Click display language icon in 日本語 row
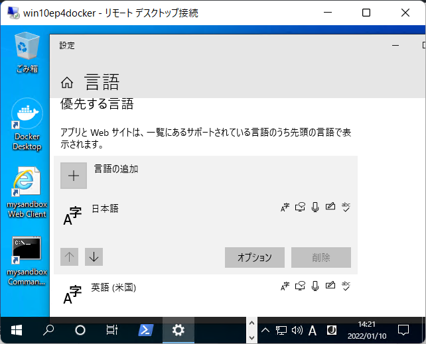426x344 pixels. (x=285, y=207)
